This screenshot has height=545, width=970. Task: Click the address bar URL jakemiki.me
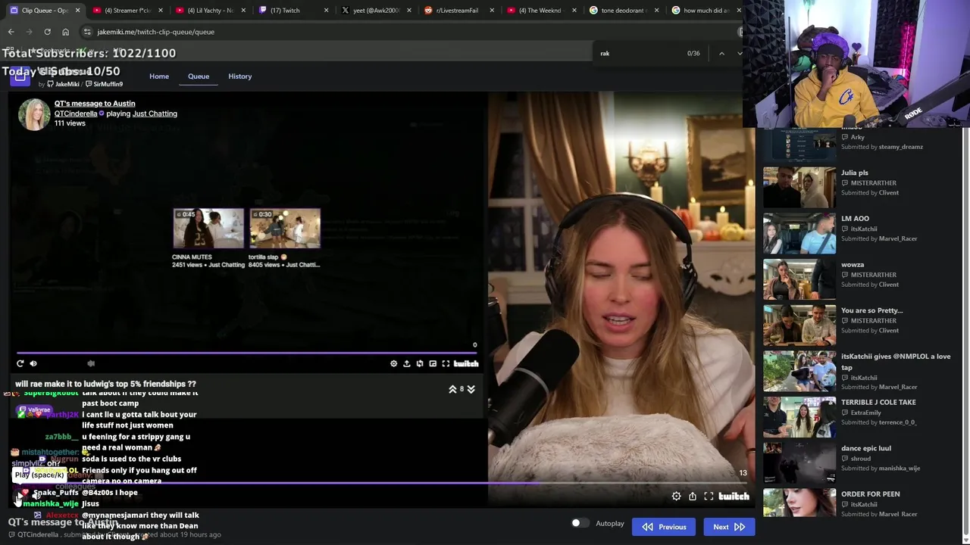coord(155,32)
